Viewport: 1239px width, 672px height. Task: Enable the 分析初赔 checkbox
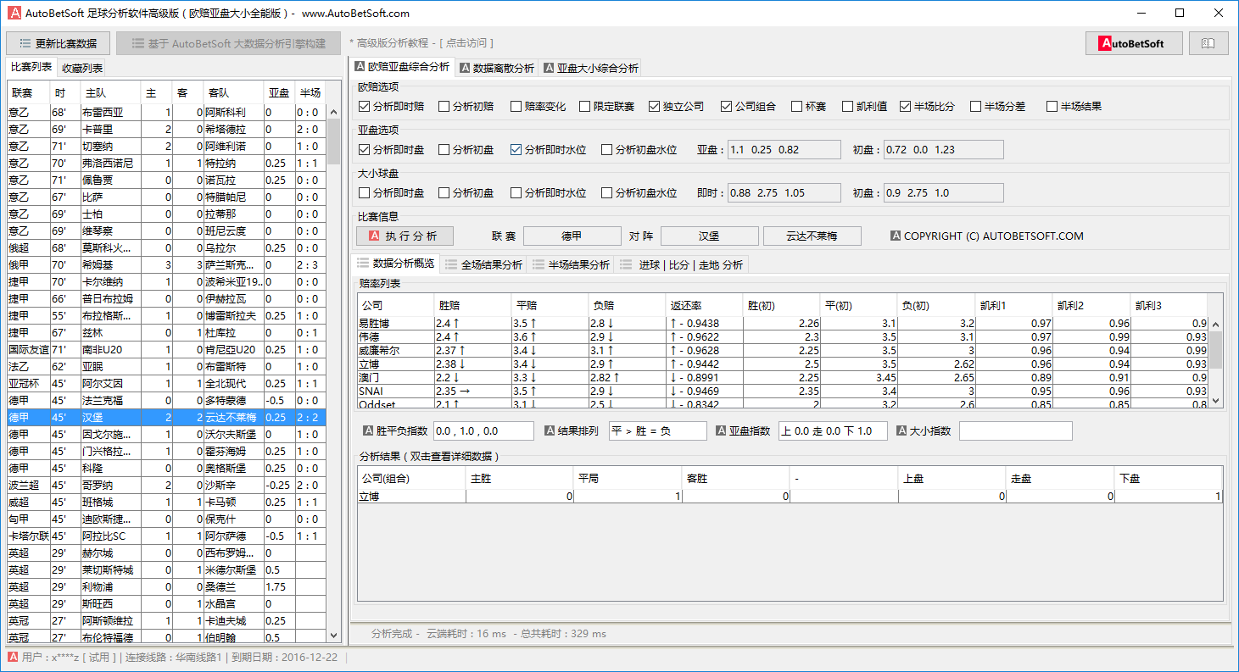[x=444, y=107]
